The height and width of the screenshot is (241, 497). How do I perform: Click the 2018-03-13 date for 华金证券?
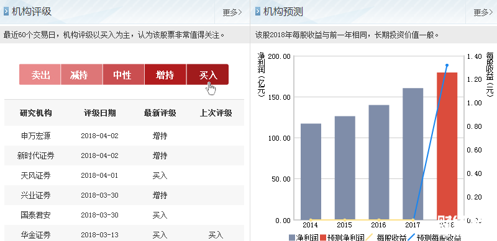click(x=99, y=235)
